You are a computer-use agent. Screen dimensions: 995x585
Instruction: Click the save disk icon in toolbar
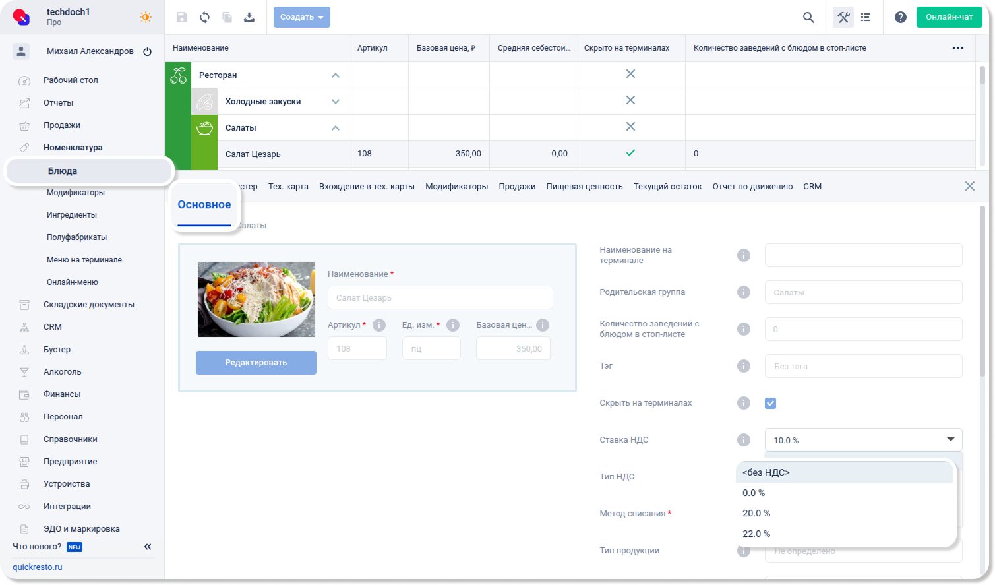[x=182, y=17]
